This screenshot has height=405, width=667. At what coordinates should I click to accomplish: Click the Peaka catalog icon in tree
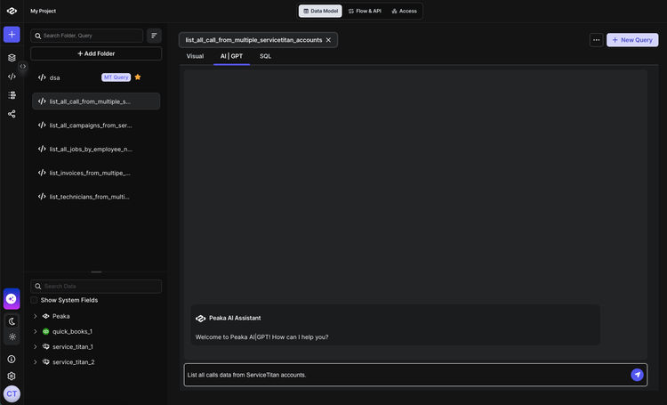pyautogui.click(x=46, y=316)
